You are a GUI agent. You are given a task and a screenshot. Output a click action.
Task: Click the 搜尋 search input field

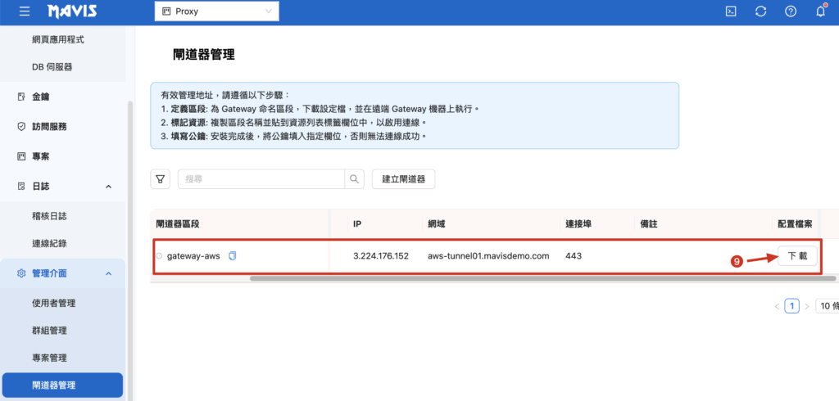tap(262, 179)
